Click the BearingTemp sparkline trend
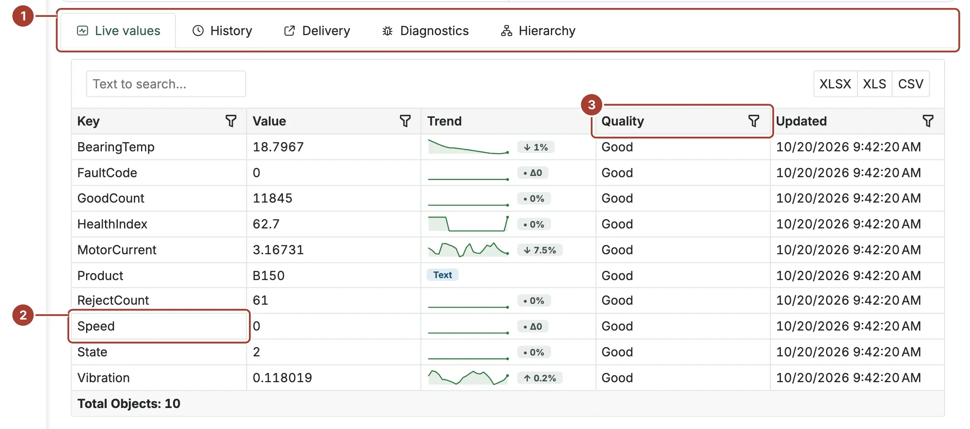Image resolution: width=970 pixels, height=429 pixels. (x=468, y=147)
